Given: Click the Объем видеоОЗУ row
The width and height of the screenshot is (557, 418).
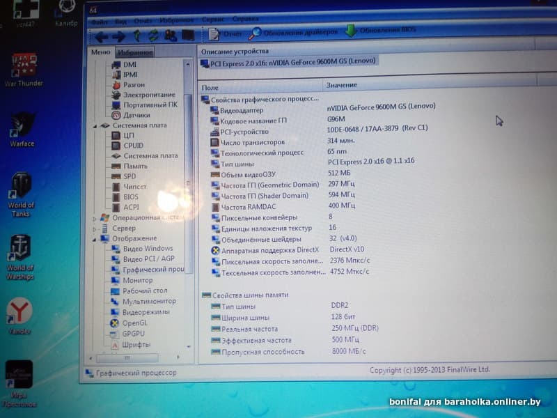Looking at the screenshot, I should click(x=281, y=173).
